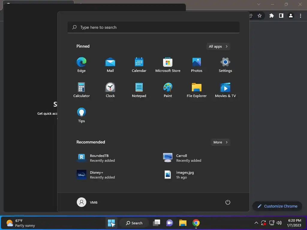
Task: Click the Power button in Start menu
Action: coord(228,202)
